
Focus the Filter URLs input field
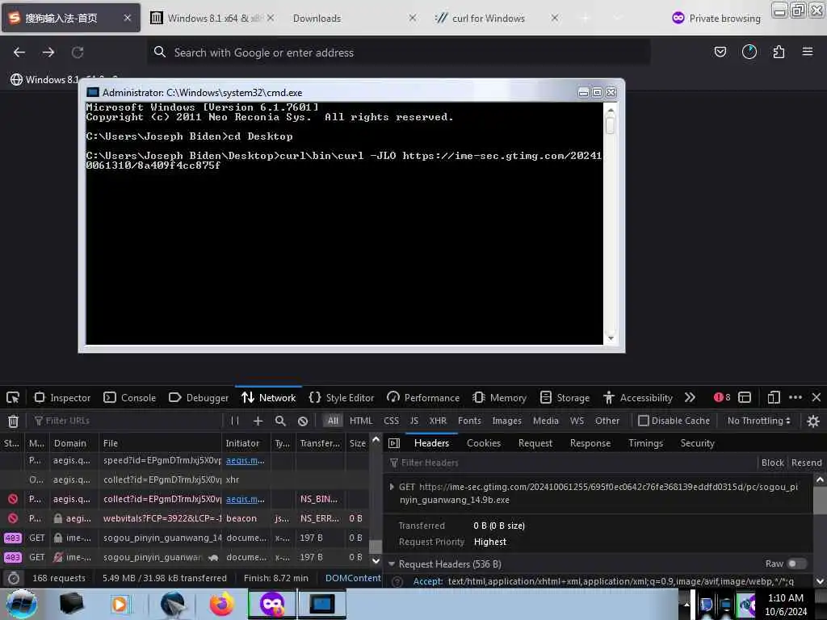127,421
